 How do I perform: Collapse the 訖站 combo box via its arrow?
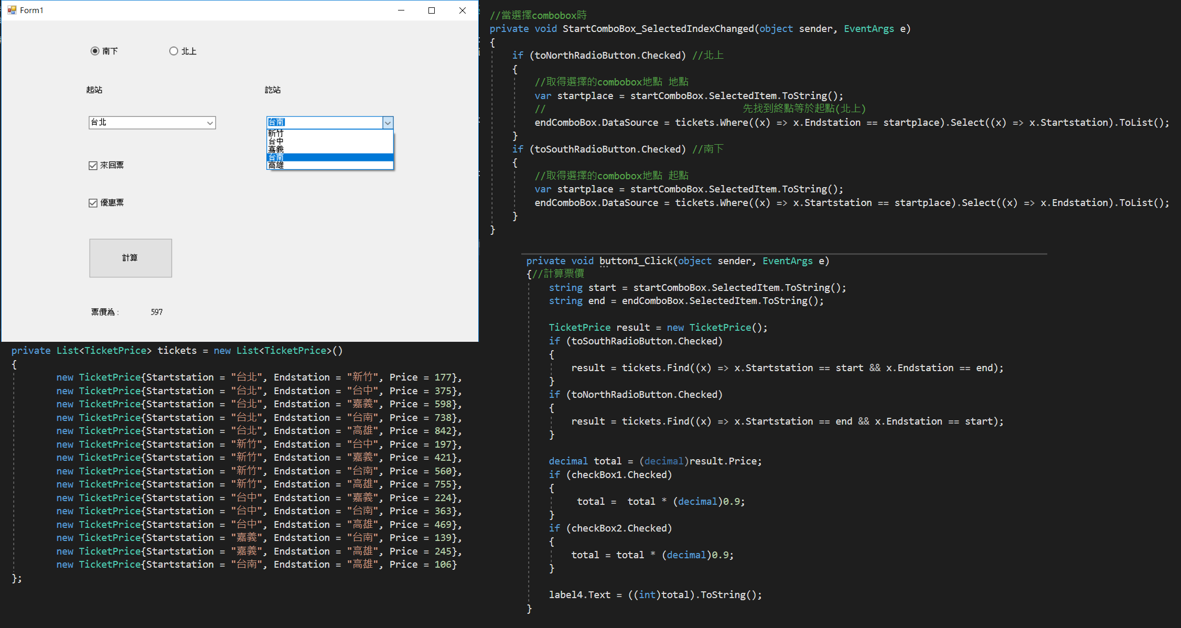click(x=388, y=123)
